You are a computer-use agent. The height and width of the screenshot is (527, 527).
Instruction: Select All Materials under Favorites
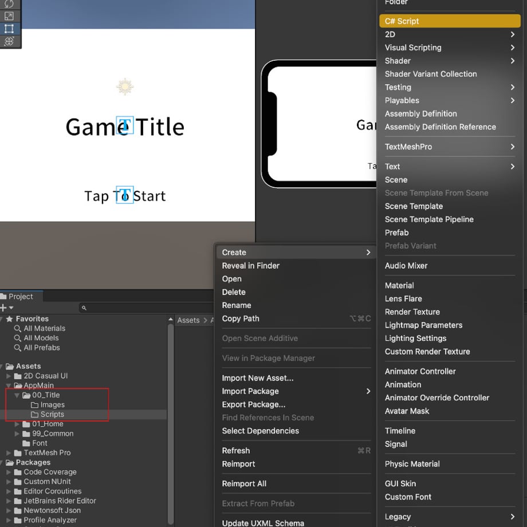(x=44, y=328)
